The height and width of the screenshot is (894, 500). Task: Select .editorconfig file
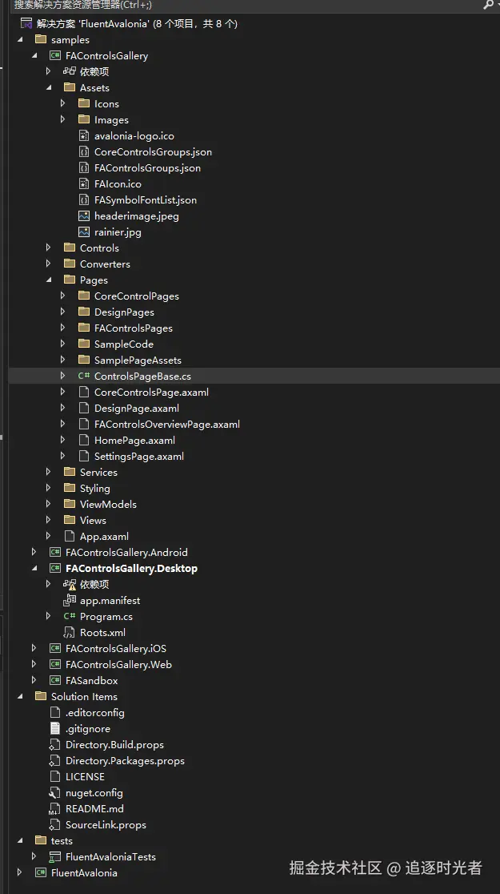pos(94,713)
